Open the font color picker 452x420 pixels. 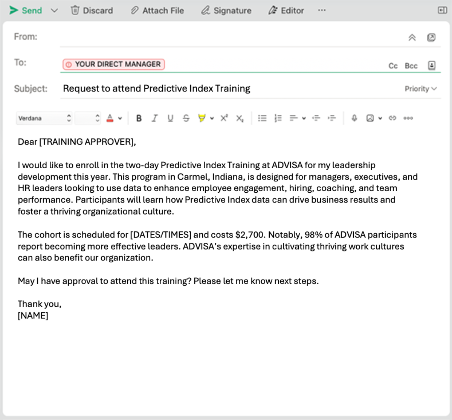[111, 118]
